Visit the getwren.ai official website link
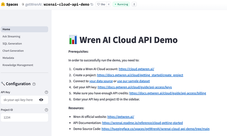The image size is (227, 136). tap(121, 117)
